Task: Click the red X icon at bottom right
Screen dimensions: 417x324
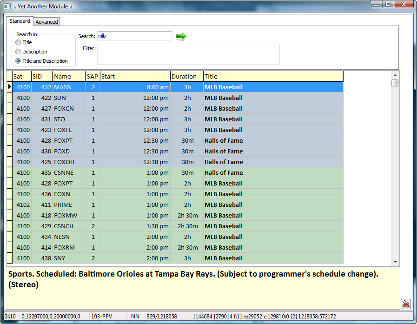Action: tap(405, 304)
